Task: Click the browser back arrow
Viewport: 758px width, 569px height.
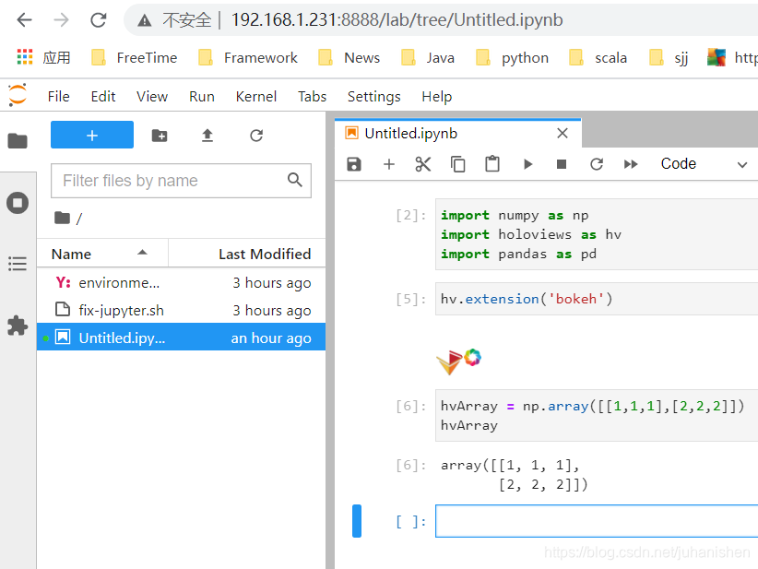Action: click(x=24, y=19)
